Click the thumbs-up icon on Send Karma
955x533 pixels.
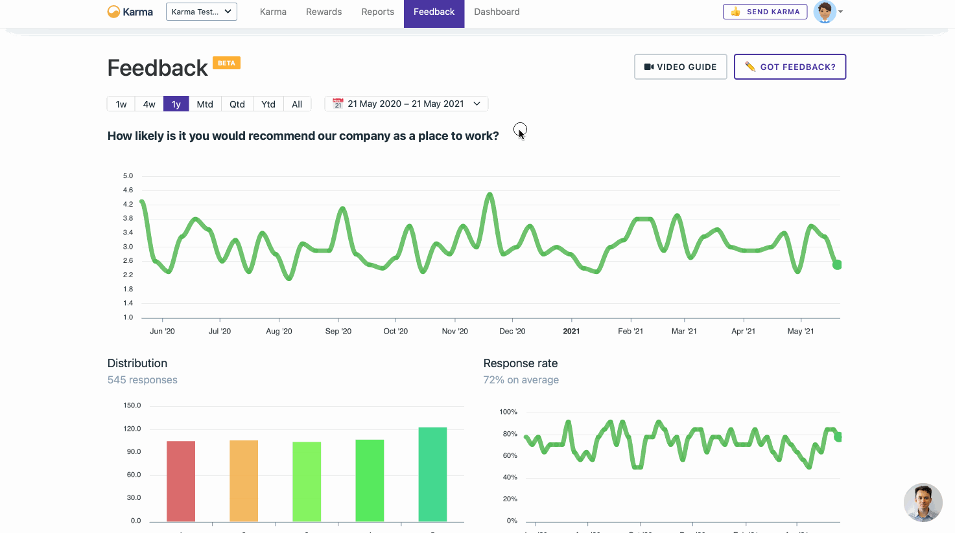pos(735,12)
